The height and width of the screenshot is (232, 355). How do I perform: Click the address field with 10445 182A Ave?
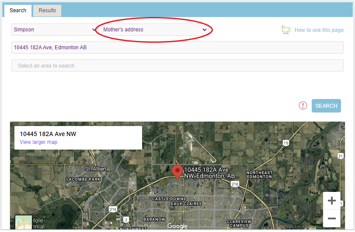(177, 48)
